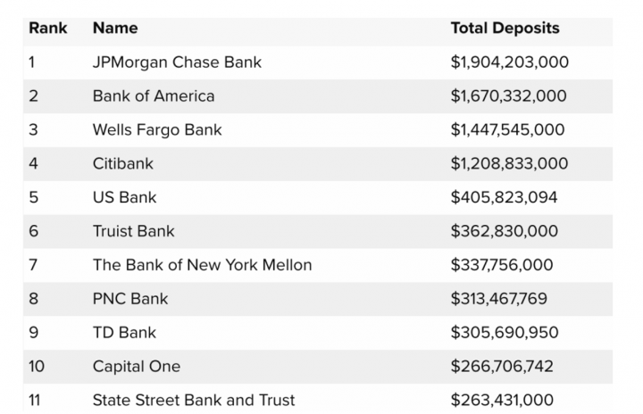
Task: Click the Name column header
Action: point(115,28)
